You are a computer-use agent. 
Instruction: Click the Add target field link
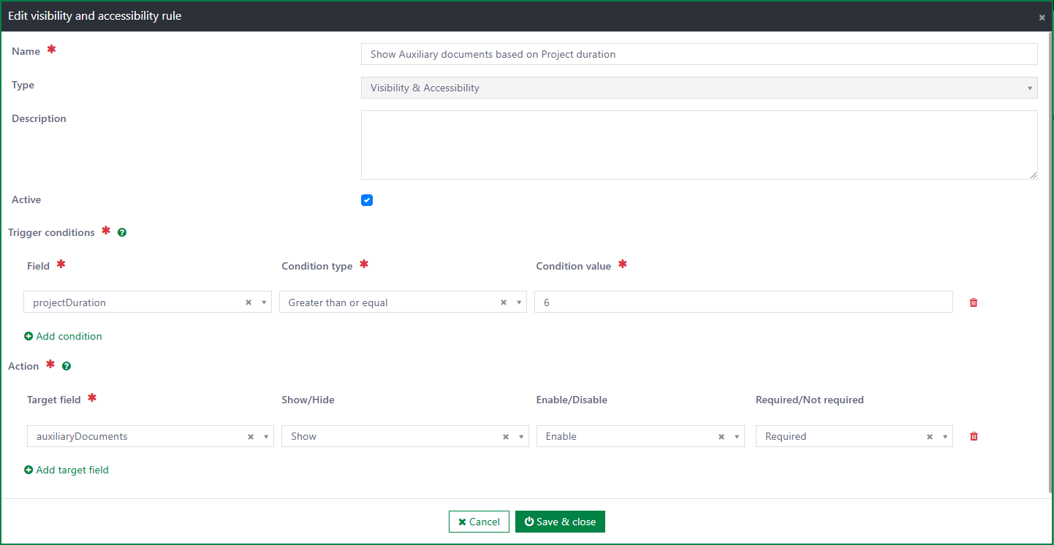click(67, 470)
